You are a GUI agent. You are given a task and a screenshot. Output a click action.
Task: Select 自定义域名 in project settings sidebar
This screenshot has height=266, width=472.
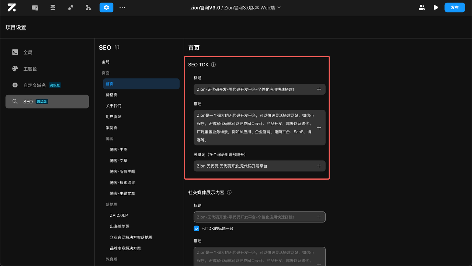pos(47,85)
